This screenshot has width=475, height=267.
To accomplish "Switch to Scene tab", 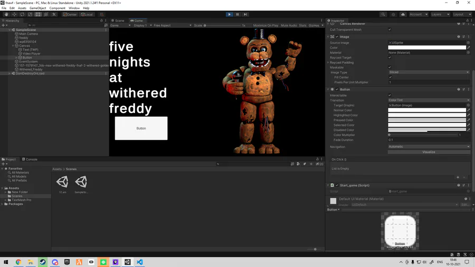I will [118, 21].
